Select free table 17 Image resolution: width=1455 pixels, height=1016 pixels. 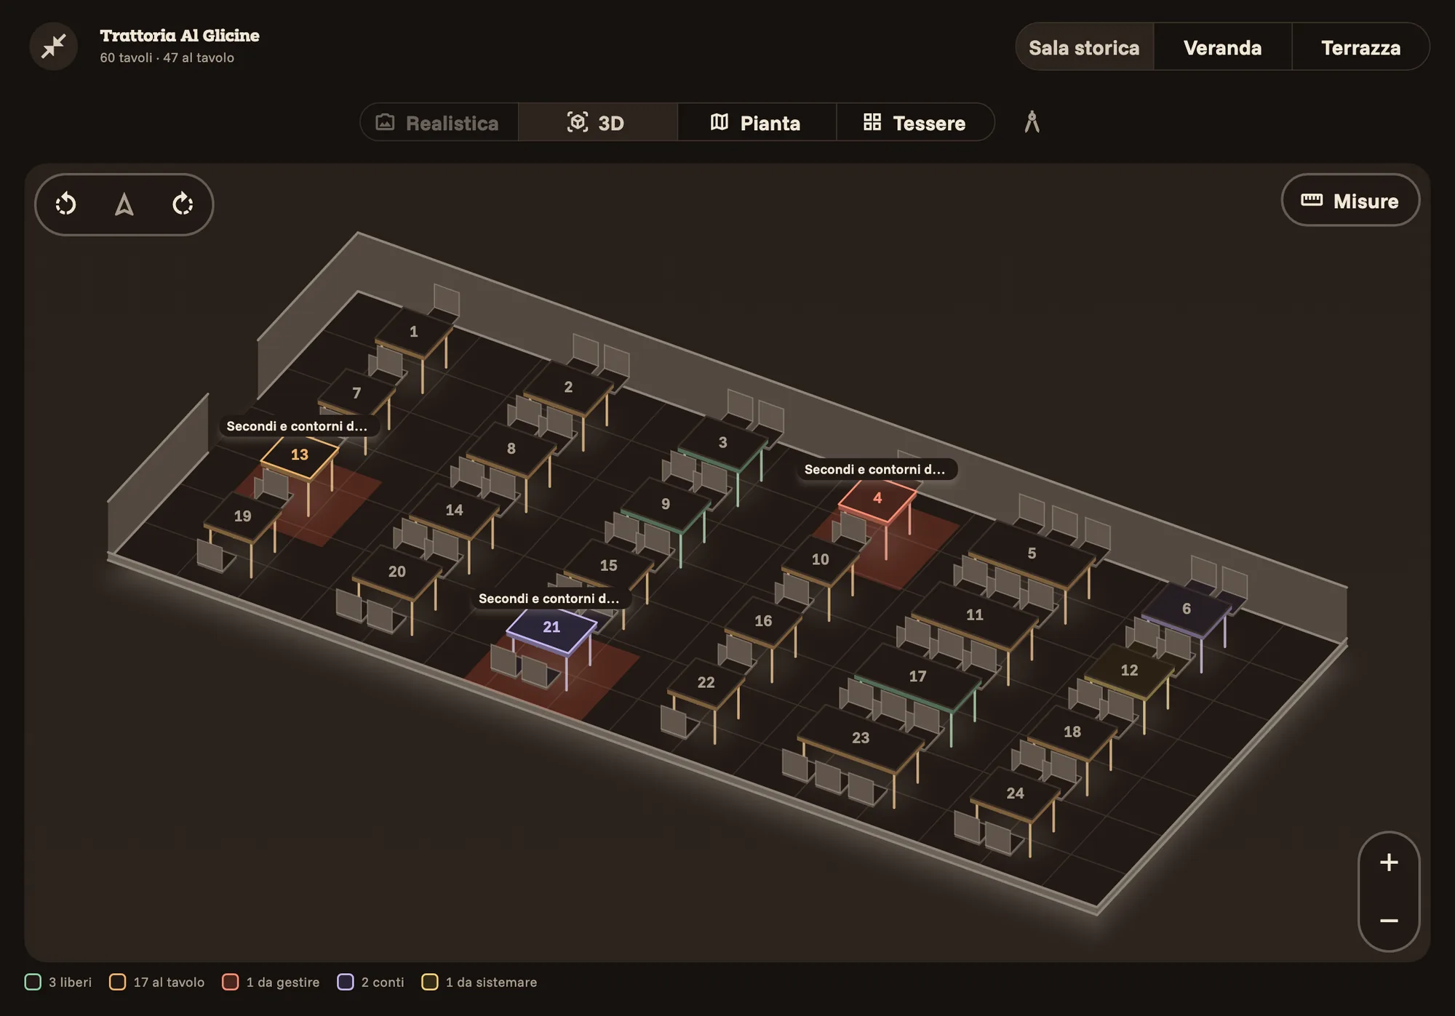click(917, 678)
